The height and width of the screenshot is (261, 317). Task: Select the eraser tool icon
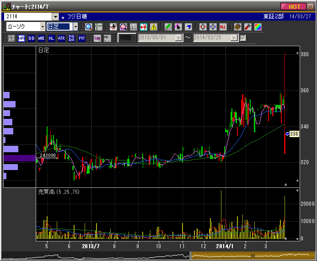pos(188,27)
